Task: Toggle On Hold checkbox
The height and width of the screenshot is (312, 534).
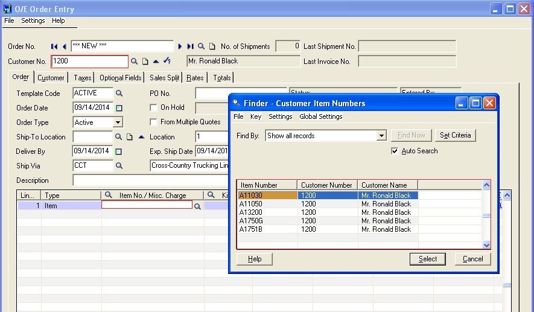Action: click(x=153, y=107)
